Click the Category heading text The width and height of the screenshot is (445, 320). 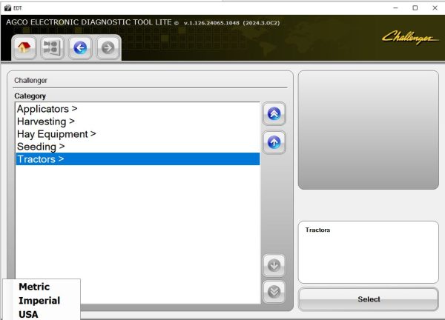click(x=30, y=96)
